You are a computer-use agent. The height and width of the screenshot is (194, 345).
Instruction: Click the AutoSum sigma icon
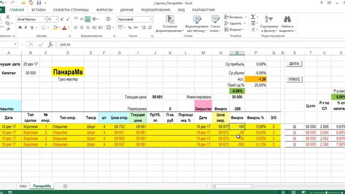coord(253,17)
